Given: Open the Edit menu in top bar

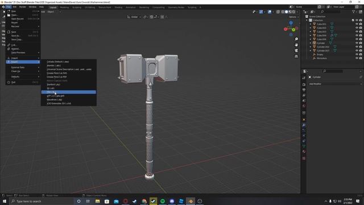Looking at the screenshot, I should coord(14,7).
